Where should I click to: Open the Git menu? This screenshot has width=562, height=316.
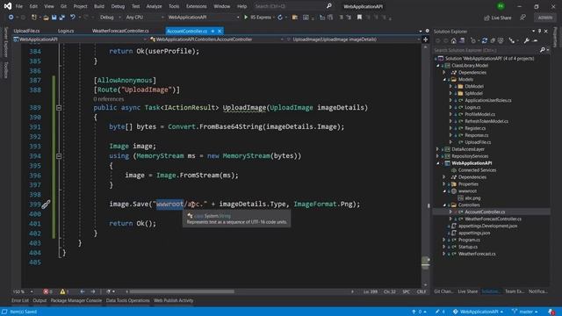(63, 6)
